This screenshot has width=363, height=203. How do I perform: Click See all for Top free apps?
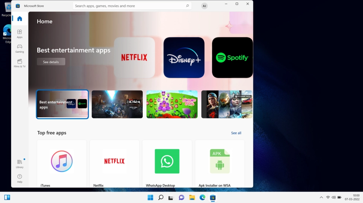(236, 133)
